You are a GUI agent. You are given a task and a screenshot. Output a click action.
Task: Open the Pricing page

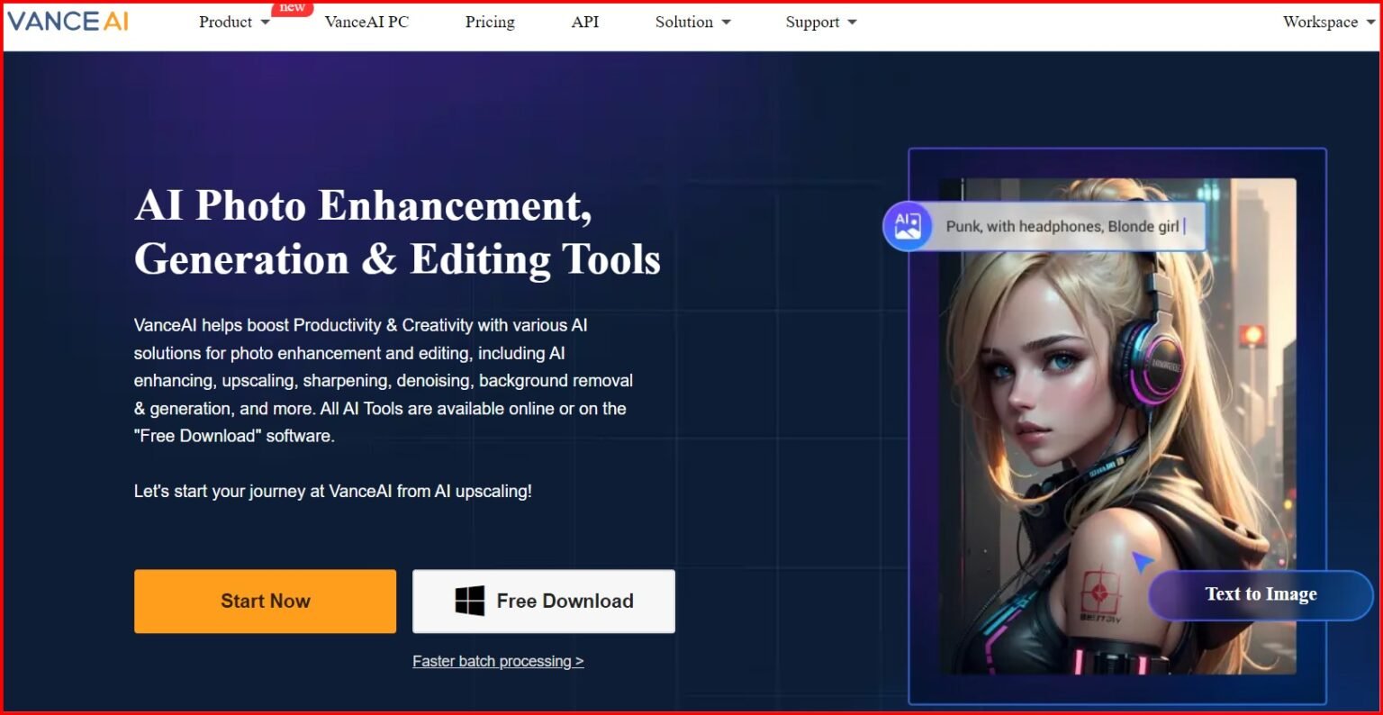pyautogui.click(x=490, y=23)
